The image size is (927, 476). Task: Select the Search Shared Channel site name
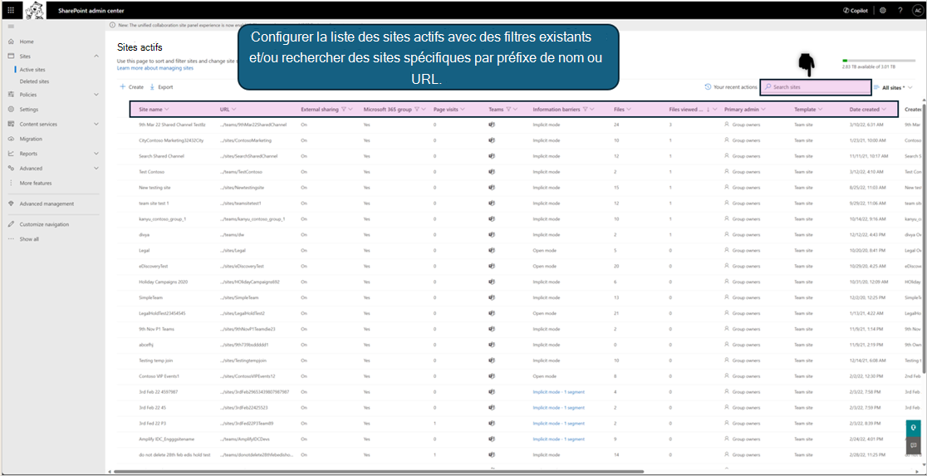(x=161, y=156)
